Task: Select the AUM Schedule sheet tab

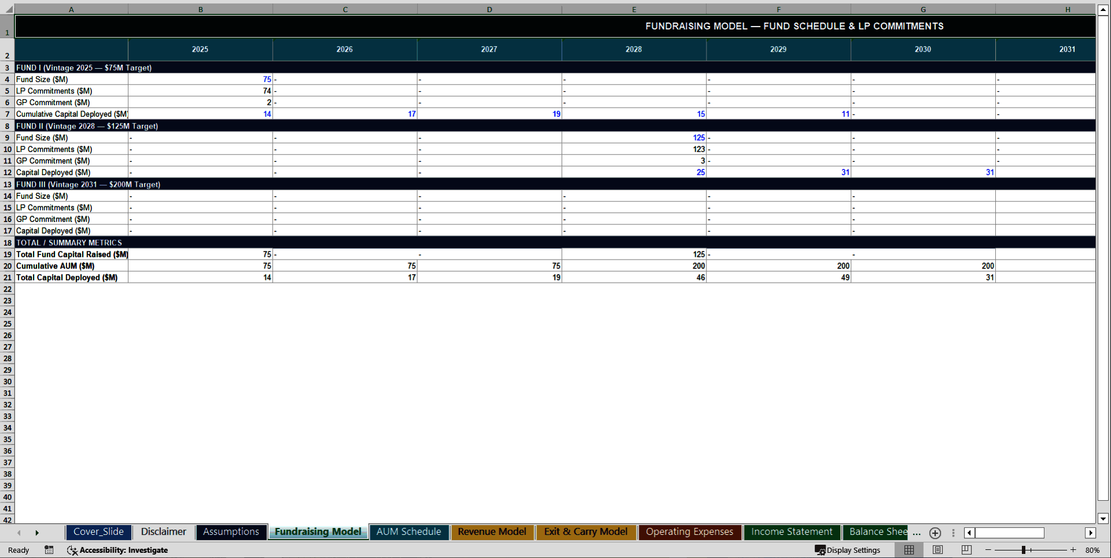Action: tap(409, 532)
